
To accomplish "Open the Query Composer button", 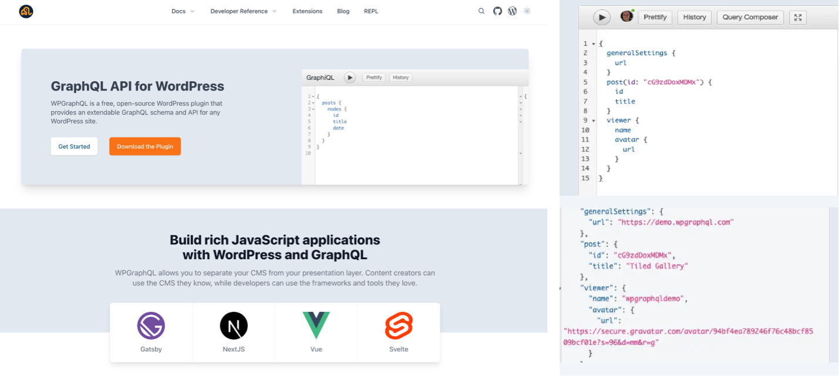I will [750, 17].
